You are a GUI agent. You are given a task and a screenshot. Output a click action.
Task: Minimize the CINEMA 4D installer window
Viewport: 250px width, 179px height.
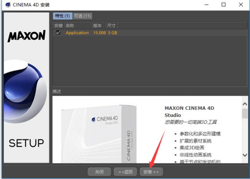click(x=207, y=5)
